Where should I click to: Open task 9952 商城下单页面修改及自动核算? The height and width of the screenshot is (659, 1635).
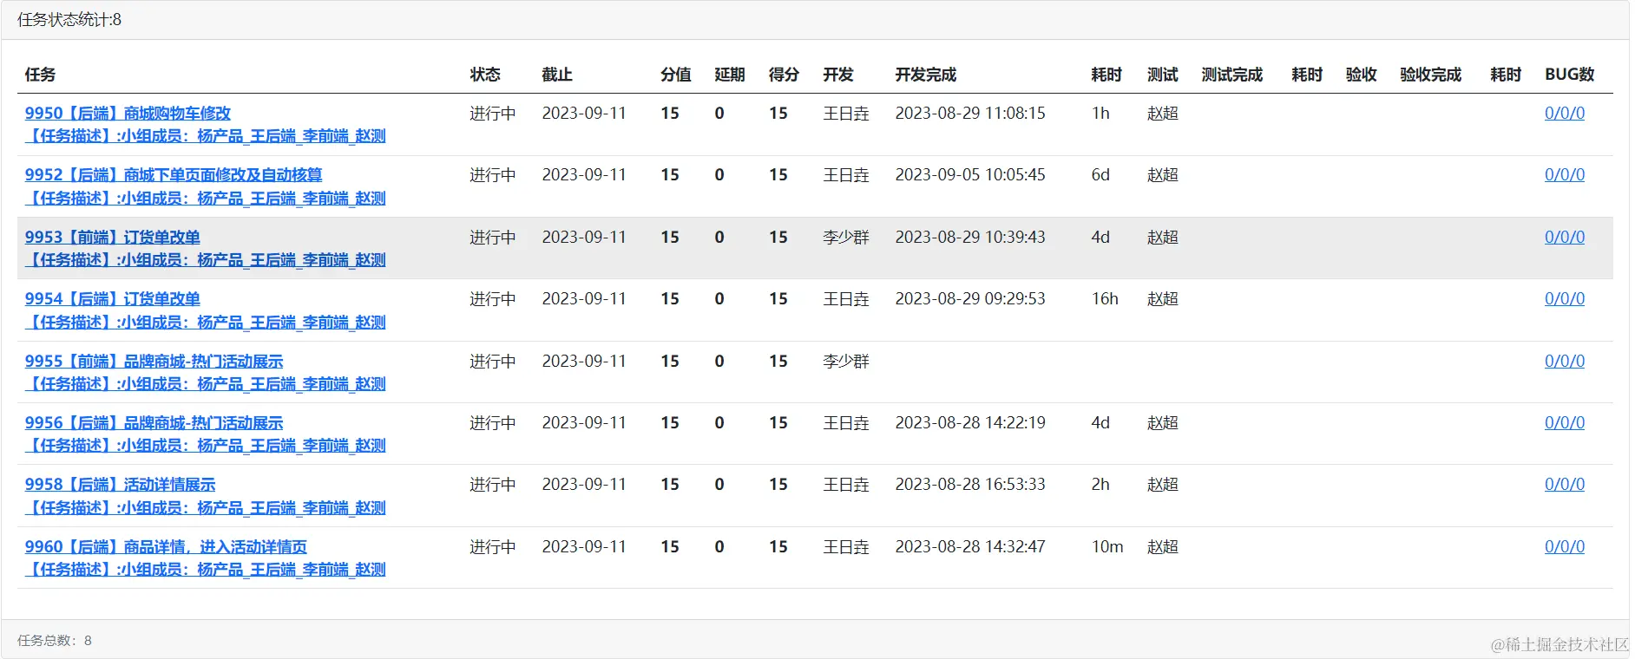[x=174, y=175]
